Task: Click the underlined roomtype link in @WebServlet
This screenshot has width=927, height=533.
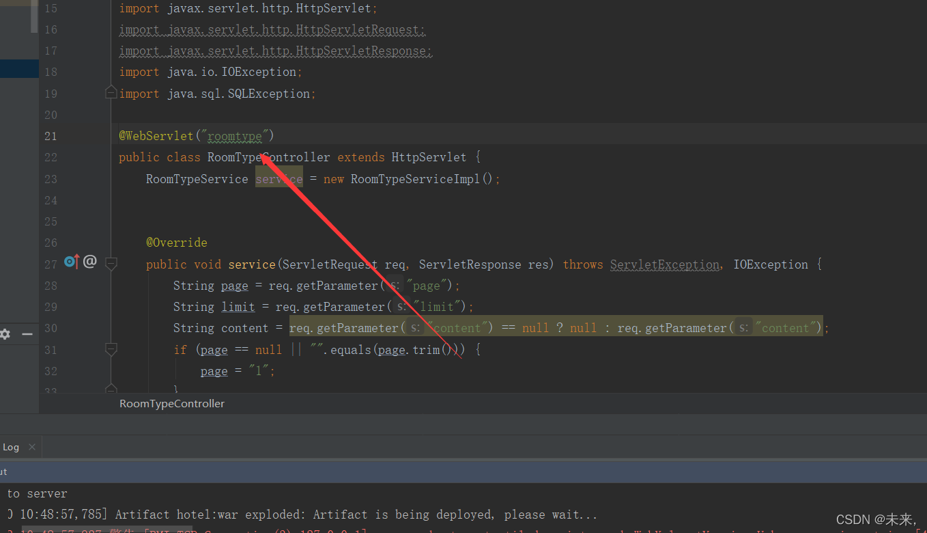Action: 234,135
